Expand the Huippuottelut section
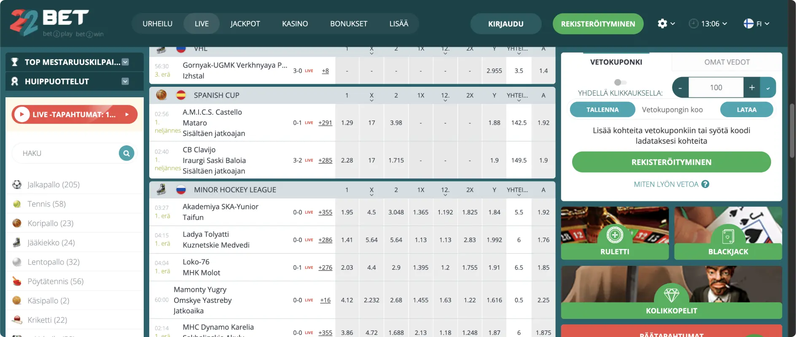 (125, 81)
